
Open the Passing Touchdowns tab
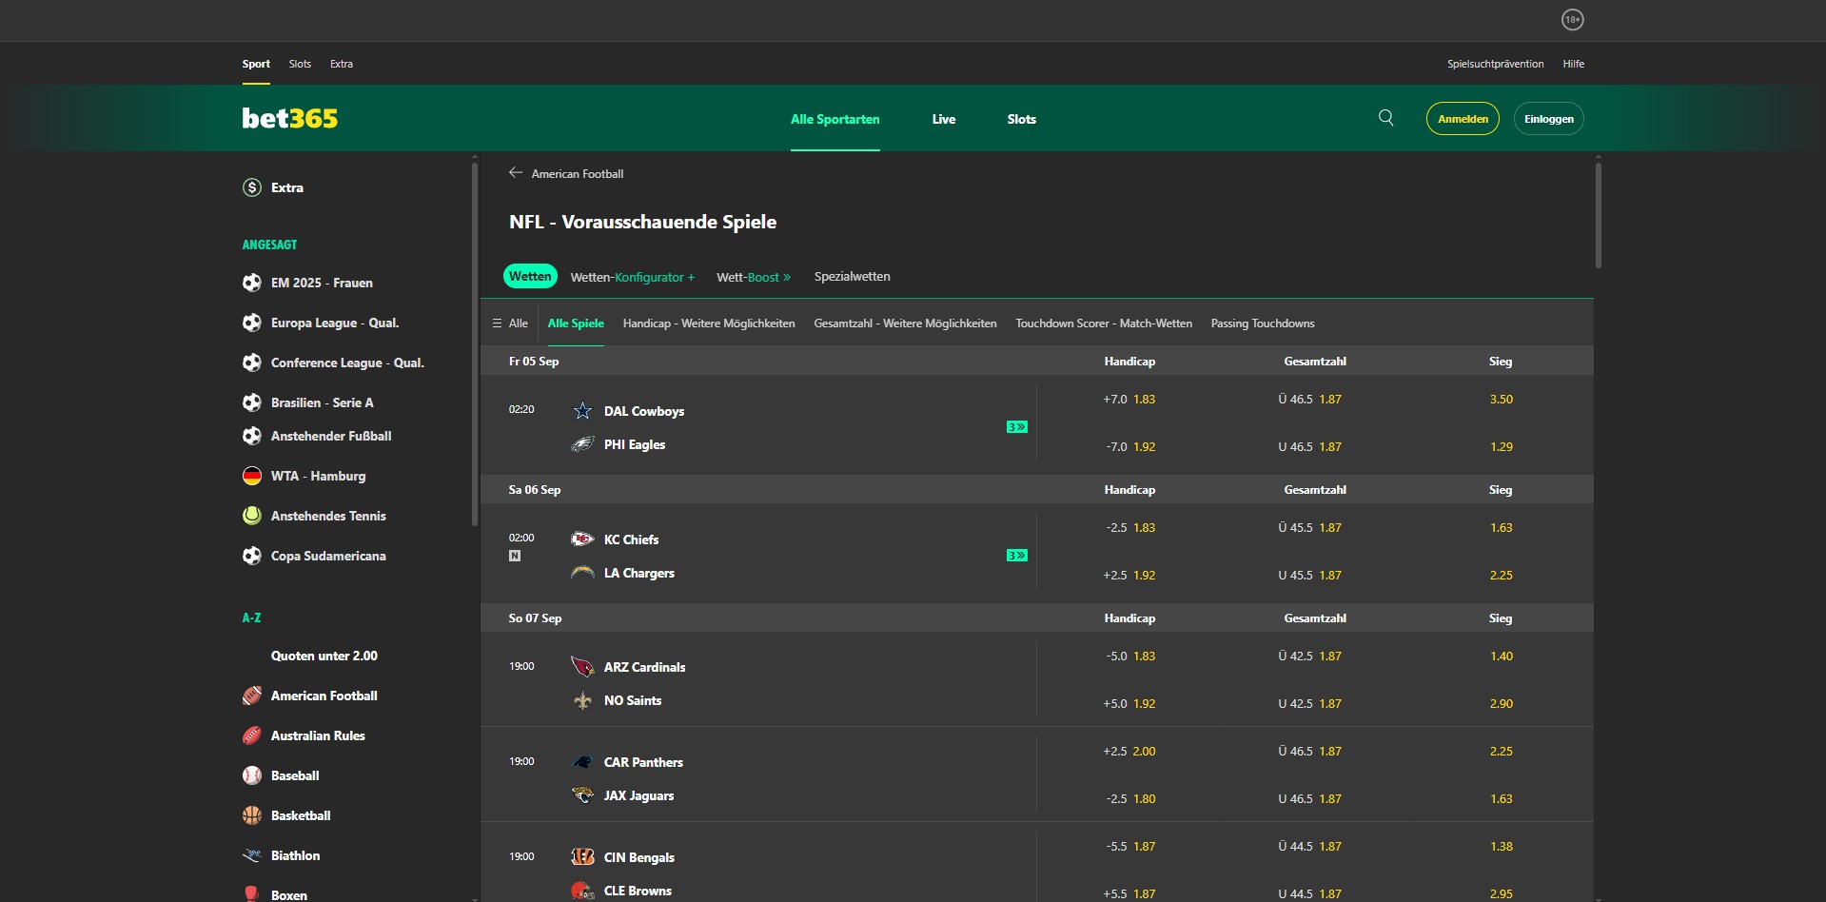[1262, 324]
